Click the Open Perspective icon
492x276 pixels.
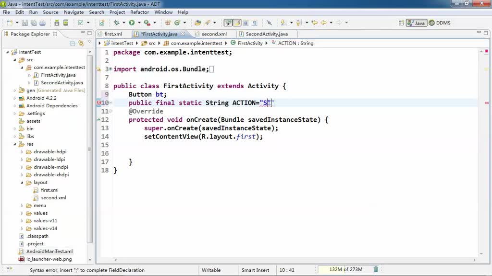pos(401,23)
